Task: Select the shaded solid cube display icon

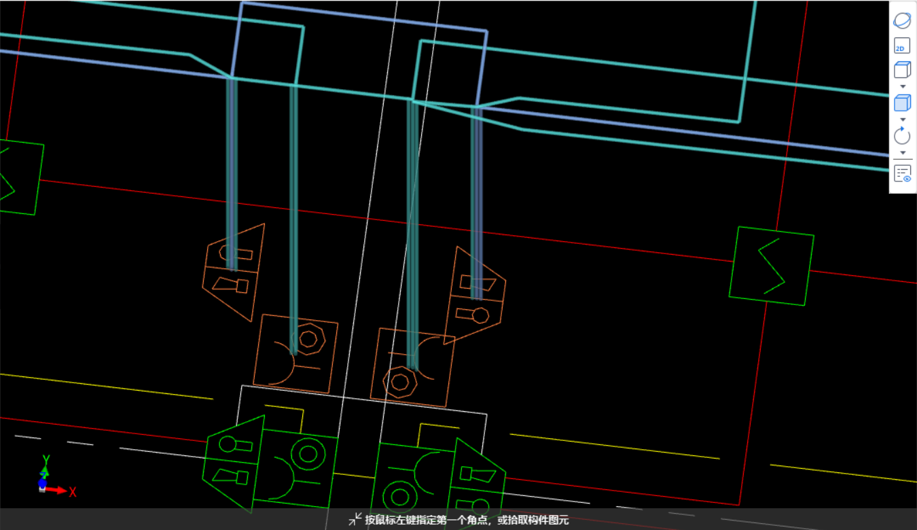Action: coord(902,103)
